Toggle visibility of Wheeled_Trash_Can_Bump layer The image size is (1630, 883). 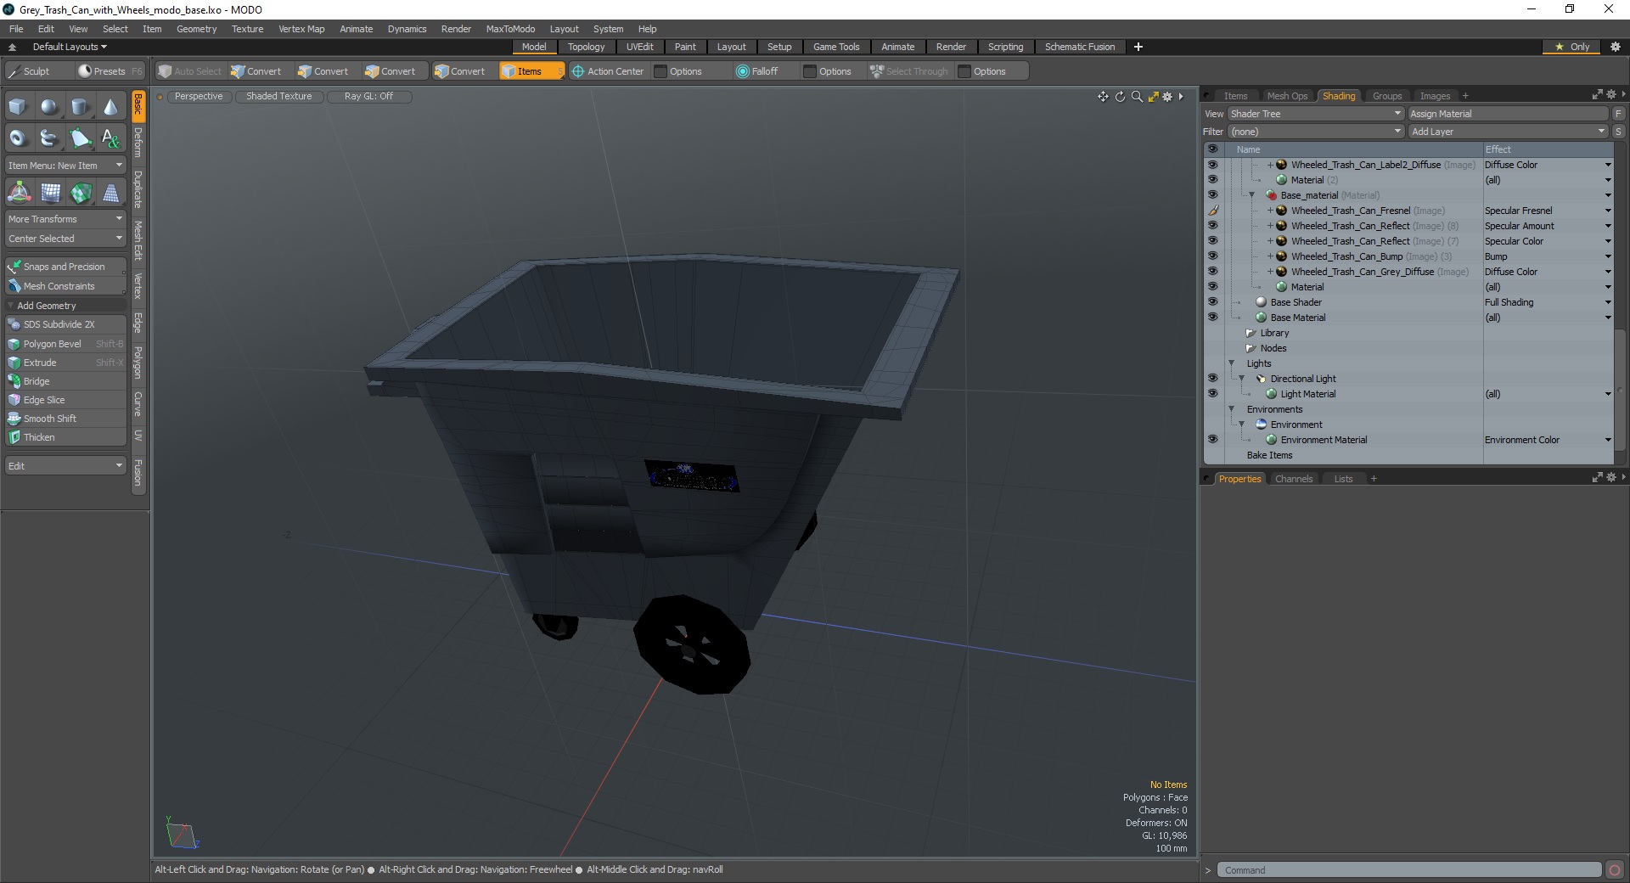1212,256
